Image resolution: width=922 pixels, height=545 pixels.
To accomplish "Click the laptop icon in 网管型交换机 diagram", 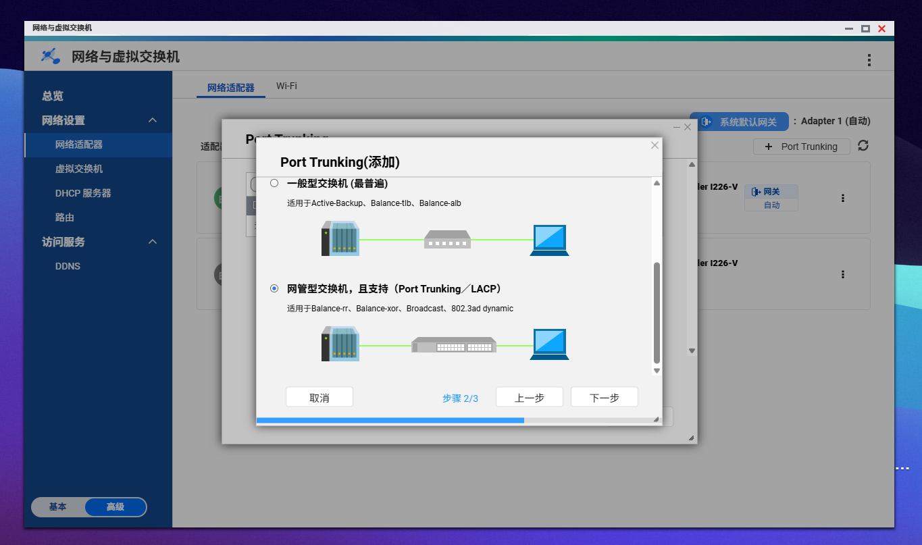I will pos(549,344).
